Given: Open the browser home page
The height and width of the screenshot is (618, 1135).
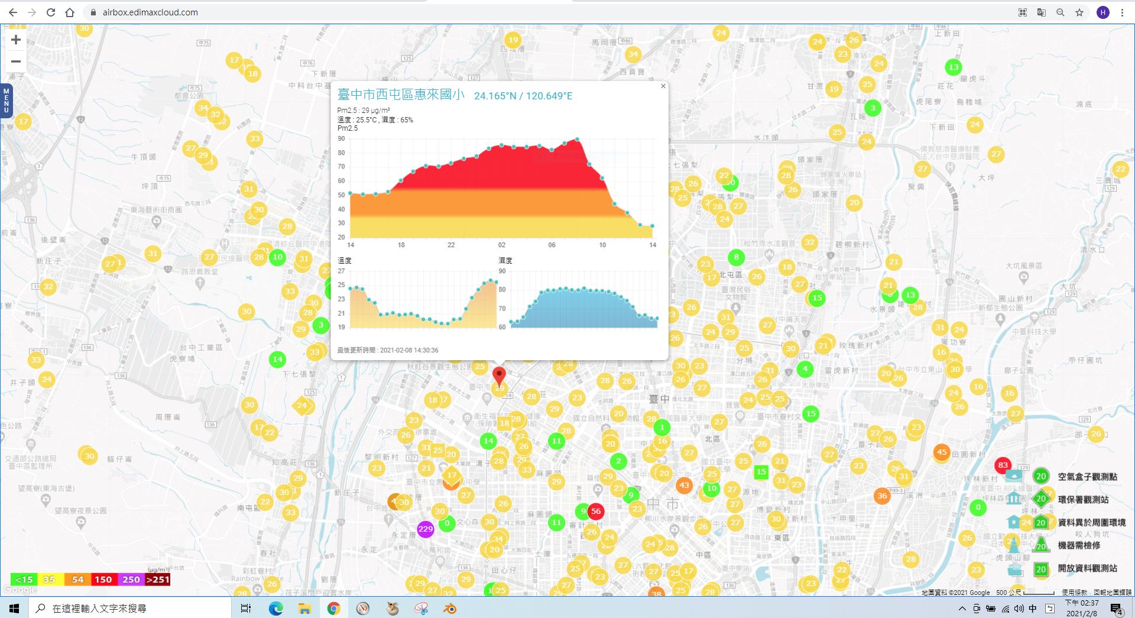Looking at the screenshot, I should 70,12.
